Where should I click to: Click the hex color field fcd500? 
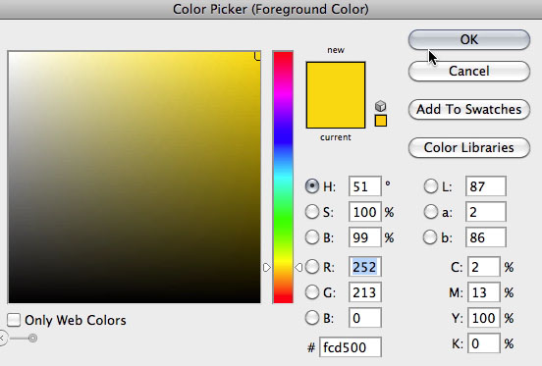click(351, 347)
